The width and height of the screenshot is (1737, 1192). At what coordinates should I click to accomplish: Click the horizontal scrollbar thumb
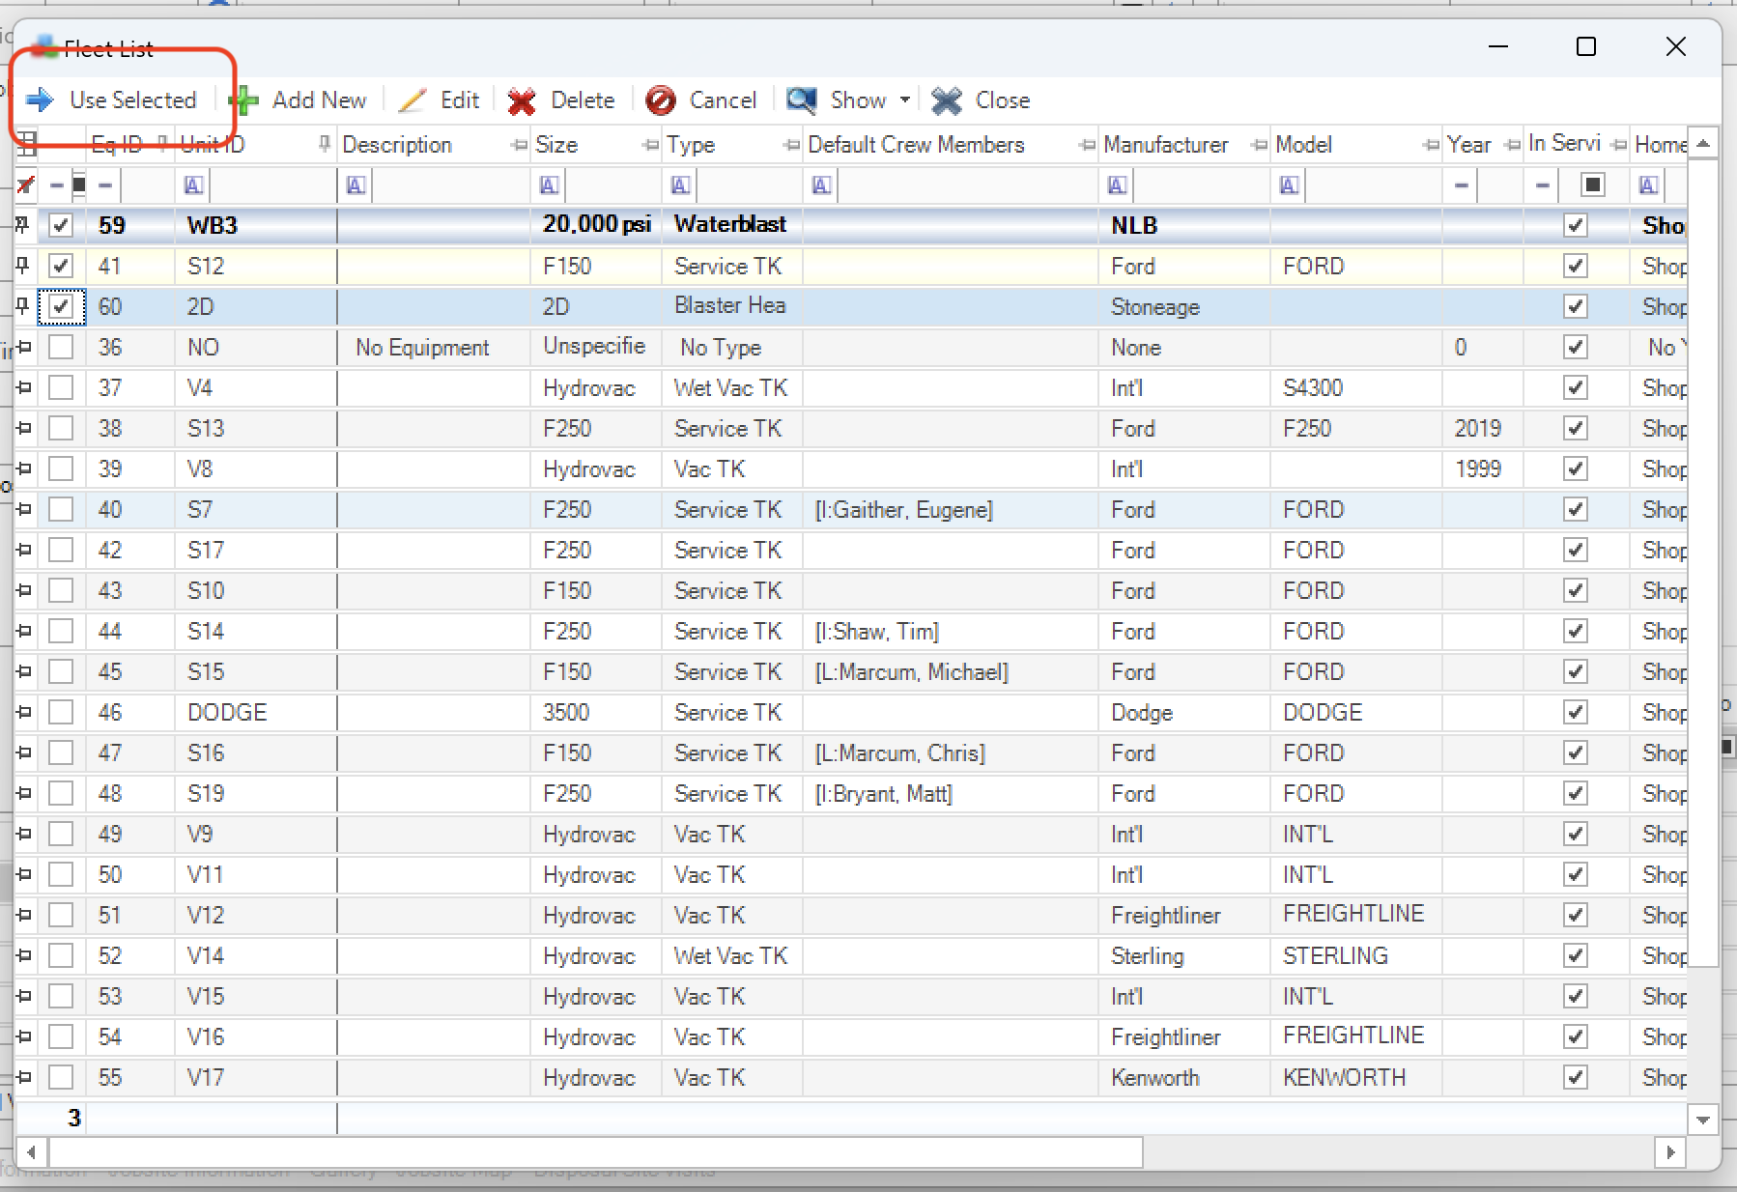[596, 1151]
